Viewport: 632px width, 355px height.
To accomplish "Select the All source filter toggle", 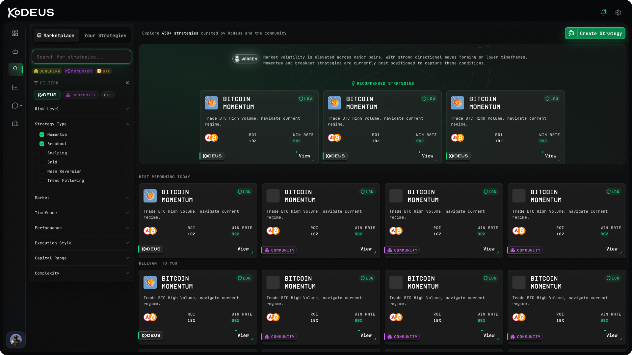I will [108, 95].
